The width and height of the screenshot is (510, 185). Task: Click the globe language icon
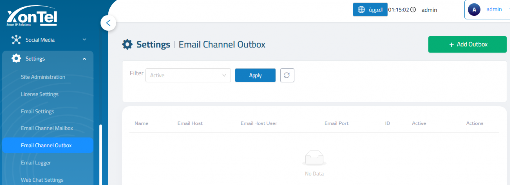[x=361, y=10]
